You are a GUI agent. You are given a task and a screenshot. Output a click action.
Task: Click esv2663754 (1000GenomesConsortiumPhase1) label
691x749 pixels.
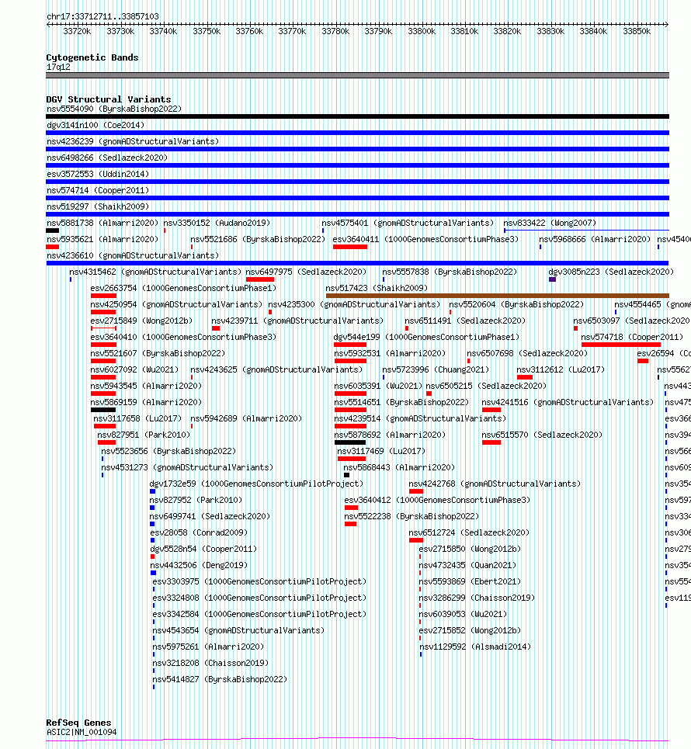pos(183,288)
